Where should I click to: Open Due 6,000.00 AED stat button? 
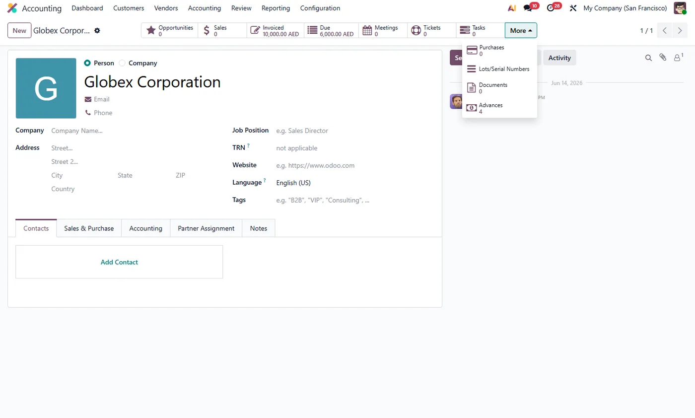pos(331,31)
